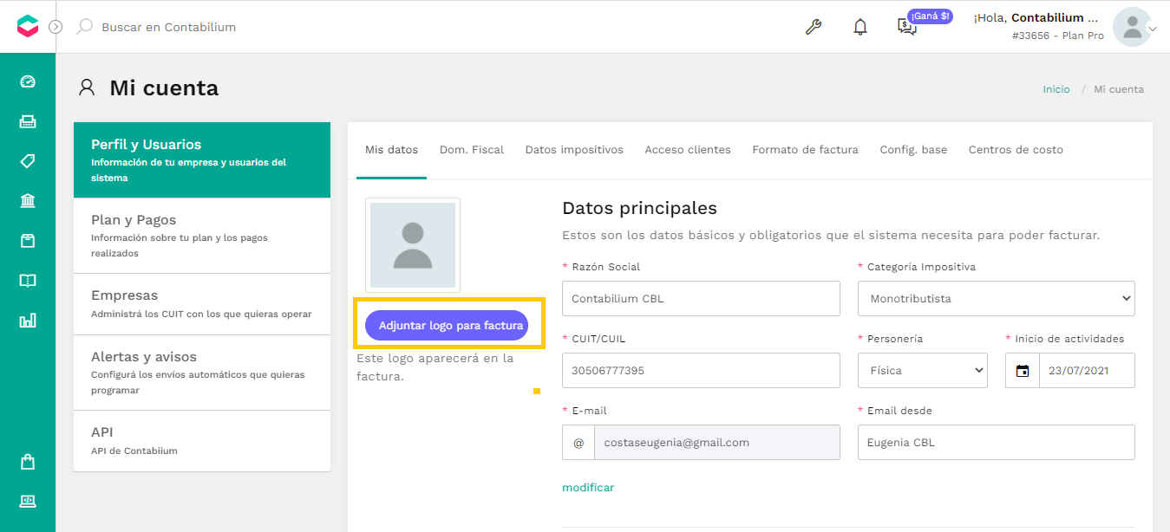Open the price tag sidebar icon
This screenshot has width=1170, height=532.
(x=28, y=161)
